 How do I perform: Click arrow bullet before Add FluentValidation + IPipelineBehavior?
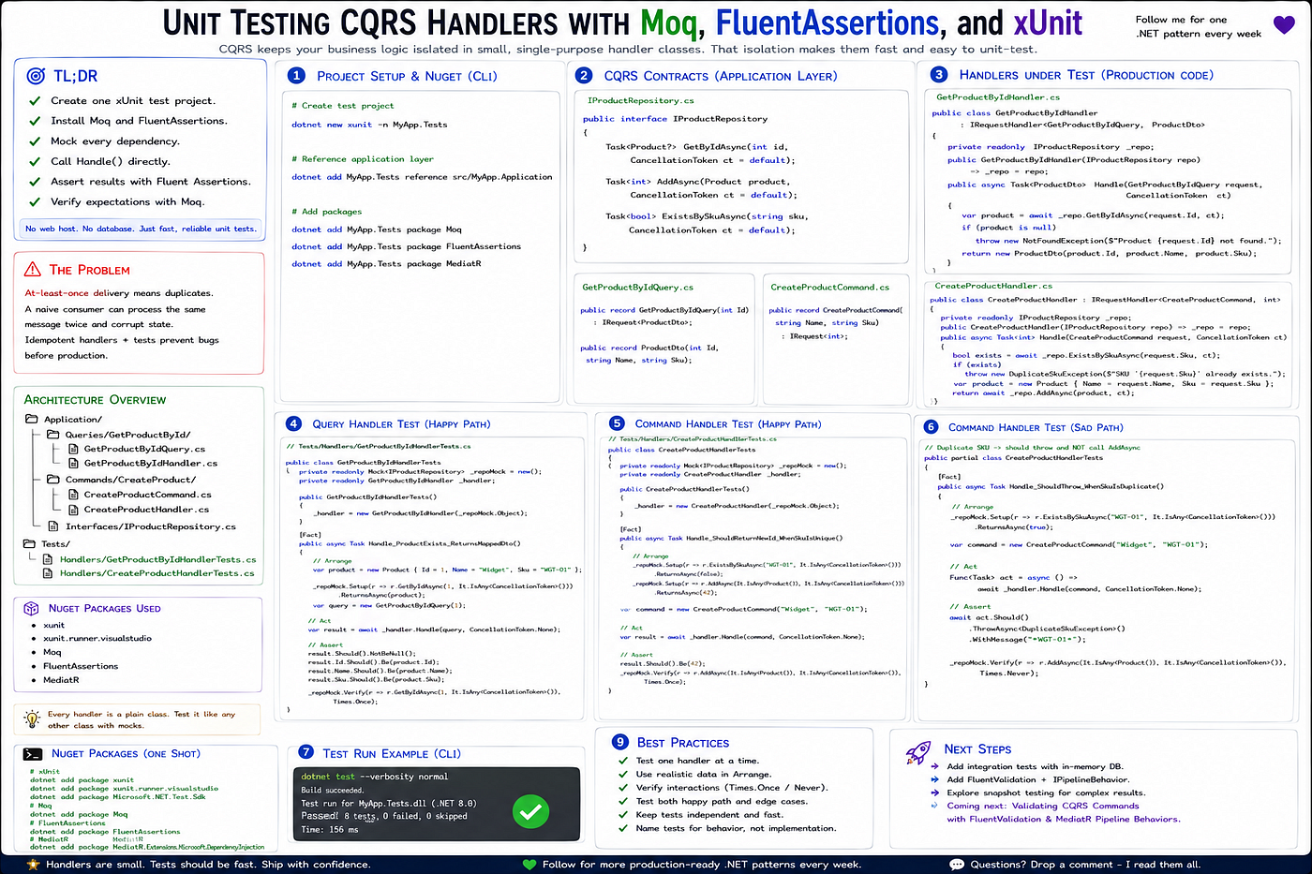click(935, 779)
